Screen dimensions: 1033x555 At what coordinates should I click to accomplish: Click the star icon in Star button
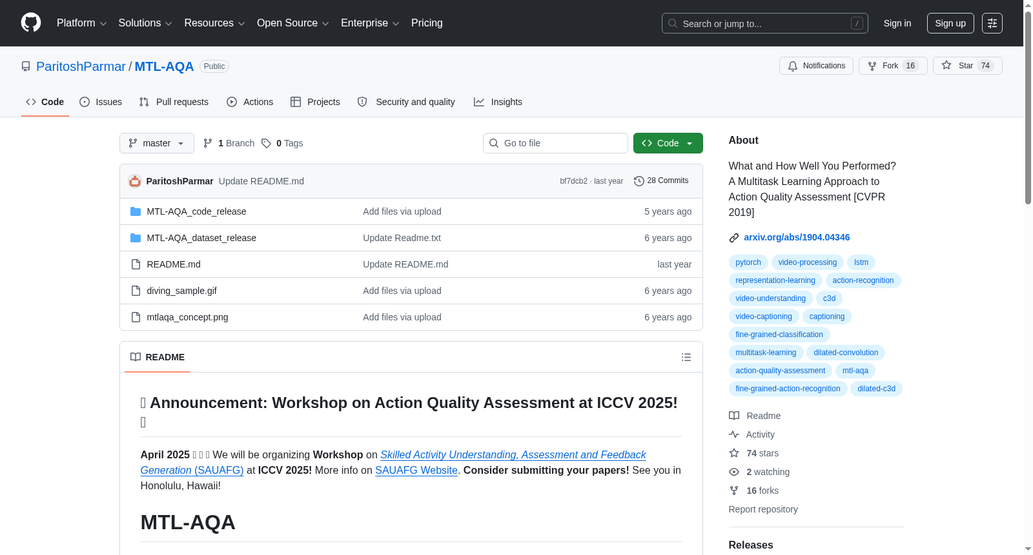(946, 65)
